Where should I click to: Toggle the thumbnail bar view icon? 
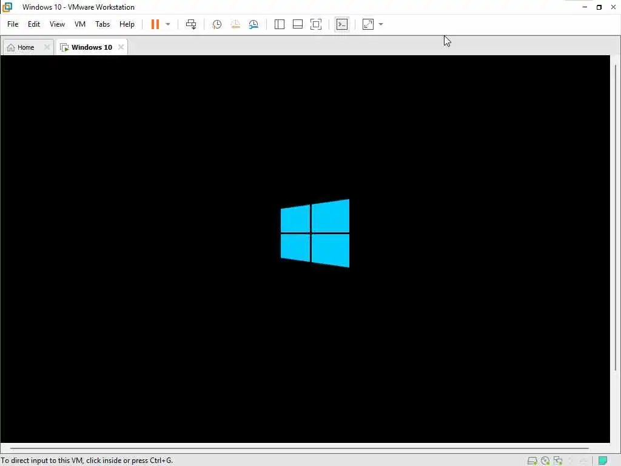click(x=297, y=24)
